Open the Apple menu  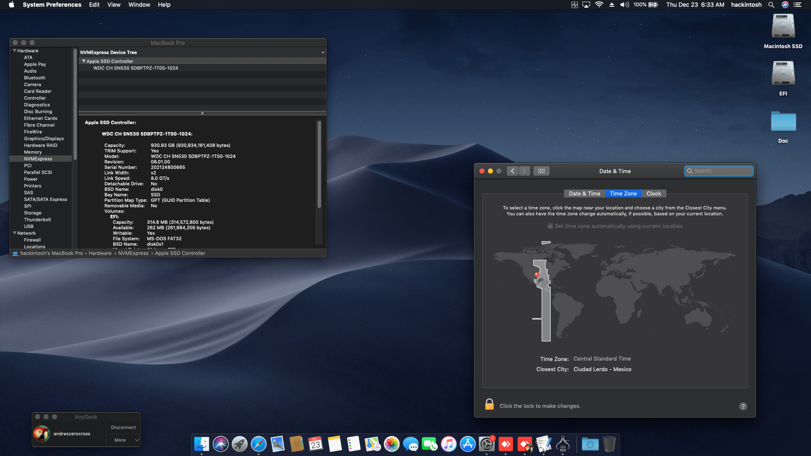tap(11, 5)
